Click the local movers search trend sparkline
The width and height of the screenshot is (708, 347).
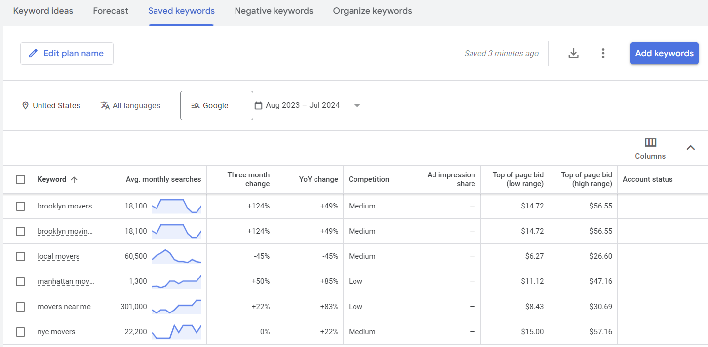(x=176, y=256)
